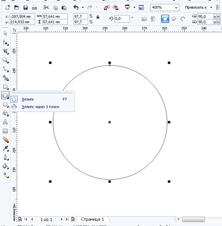Open the 400% zoom level dropdown

176,8
